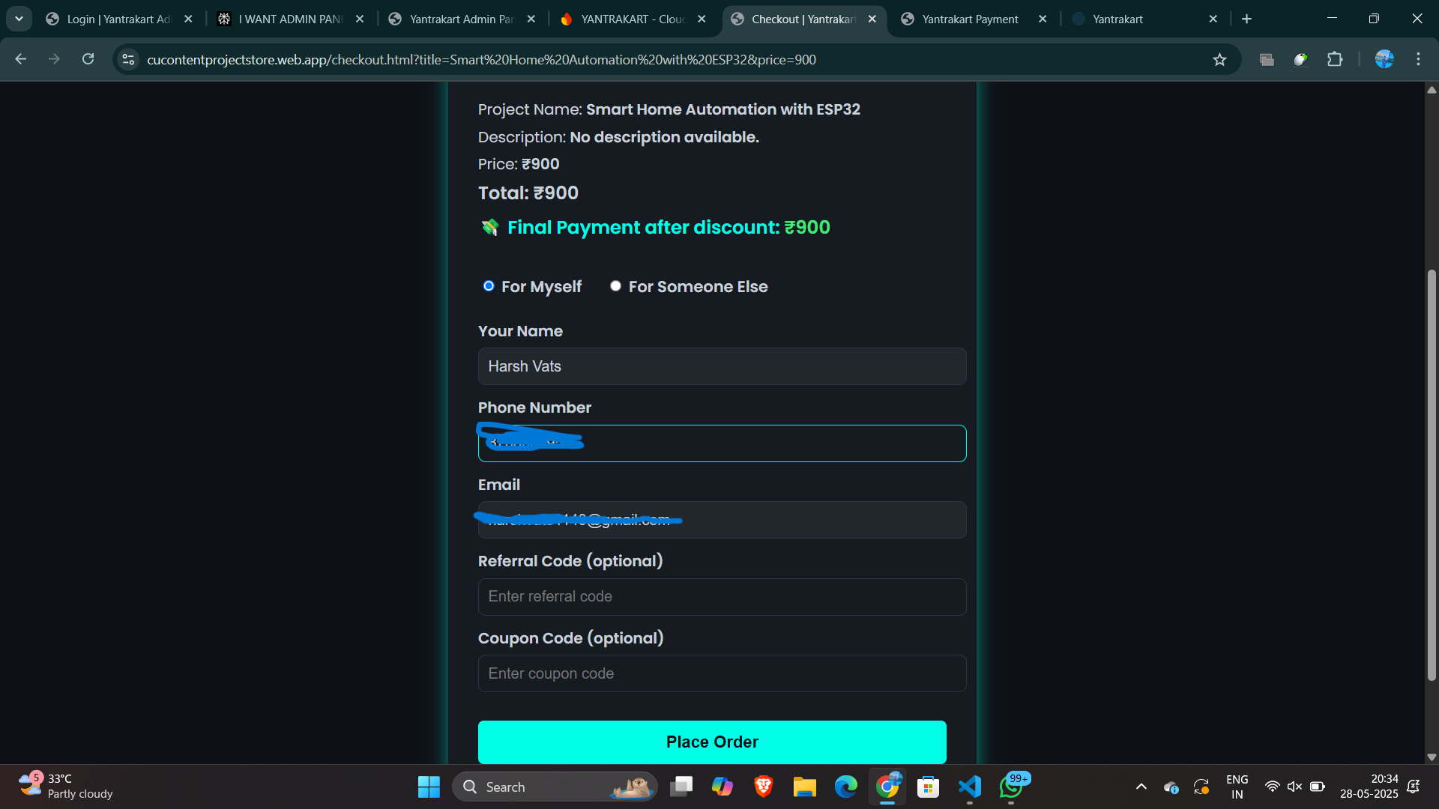Open the Chrome three-dot menu
The image size is (1439, 809).
1418,59
